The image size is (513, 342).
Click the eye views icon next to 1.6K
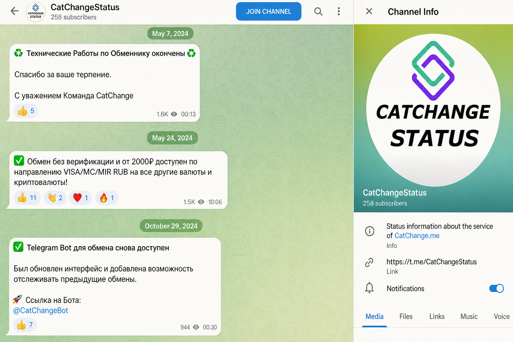pos(174,114)
